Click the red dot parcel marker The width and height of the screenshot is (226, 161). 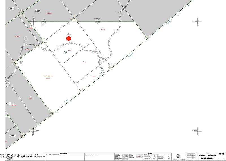[x=69, y=38]
